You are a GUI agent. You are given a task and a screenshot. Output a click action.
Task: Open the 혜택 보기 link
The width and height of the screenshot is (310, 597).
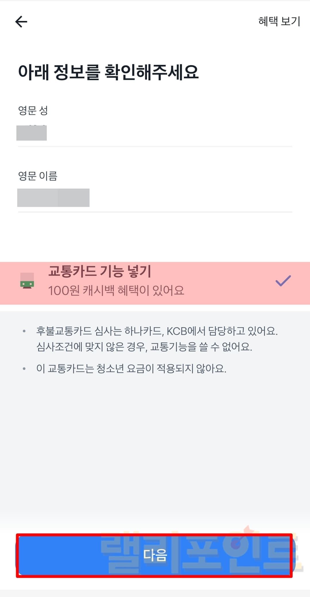(x=279, y=21)
